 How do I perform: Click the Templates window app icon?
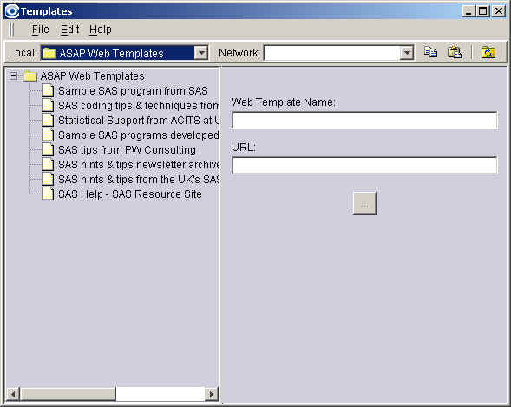12,11
